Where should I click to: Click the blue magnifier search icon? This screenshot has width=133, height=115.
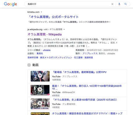point(125,4)
